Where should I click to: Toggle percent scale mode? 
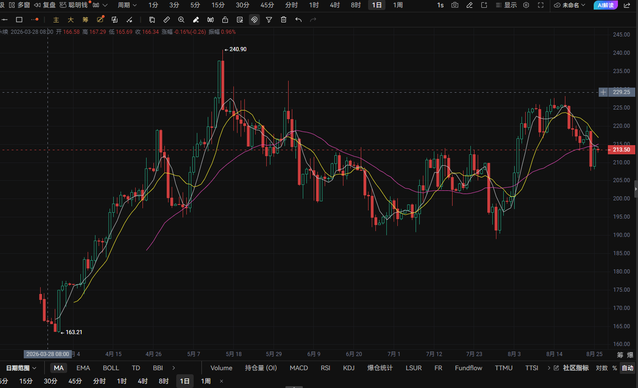615,368
